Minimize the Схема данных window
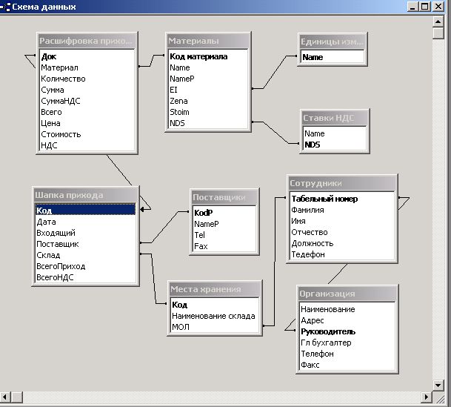451x407 pixels. point(412,7)
